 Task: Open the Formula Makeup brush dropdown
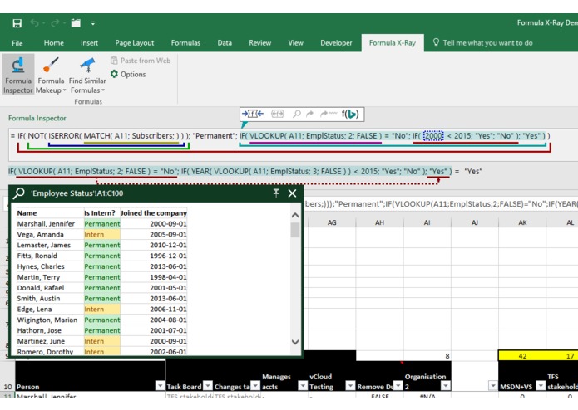[51, 75]
